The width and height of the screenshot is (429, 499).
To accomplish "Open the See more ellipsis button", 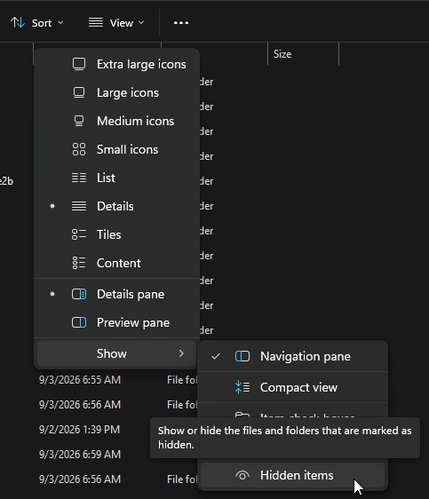I will tap(181, 23).
